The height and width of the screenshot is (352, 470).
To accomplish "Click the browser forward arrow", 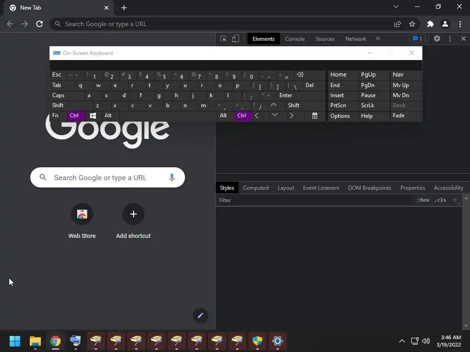I will [25, 24].
